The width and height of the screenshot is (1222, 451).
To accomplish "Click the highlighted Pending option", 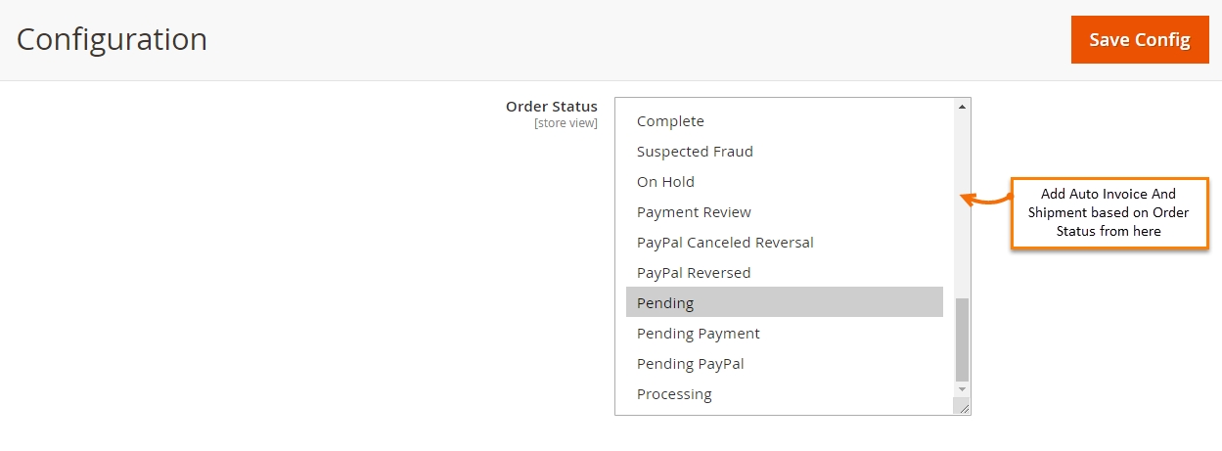I will point(665,303).
